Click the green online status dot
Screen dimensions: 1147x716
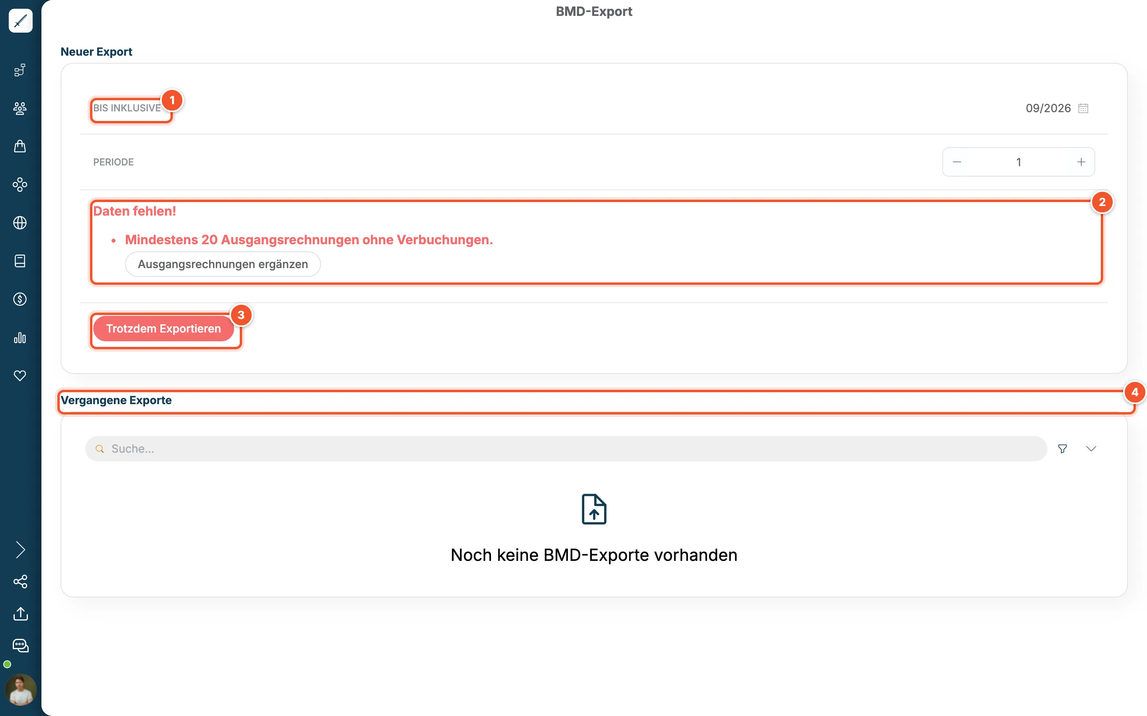coord(7,664)
